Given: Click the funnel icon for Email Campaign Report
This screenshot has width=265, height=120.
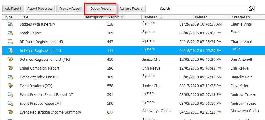Looking at the screenshot, I should [11, 68].
